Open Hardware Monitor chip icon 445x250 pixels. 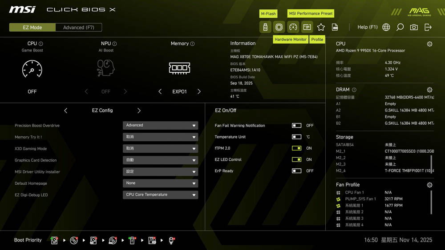(x=279, y=27)
